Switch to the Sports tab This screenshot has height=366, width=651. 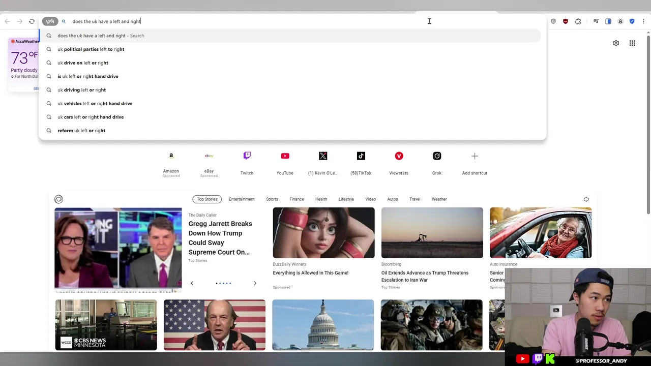pos(272,199)
